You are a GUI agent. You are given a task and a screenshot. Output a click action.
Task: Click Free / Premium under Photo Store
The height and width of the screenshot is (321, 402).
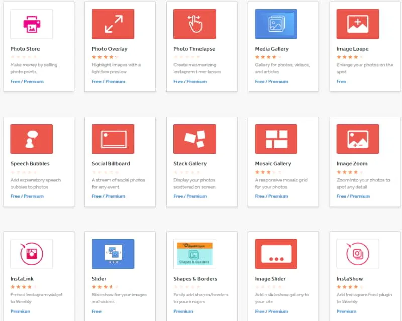coord(27,81)
